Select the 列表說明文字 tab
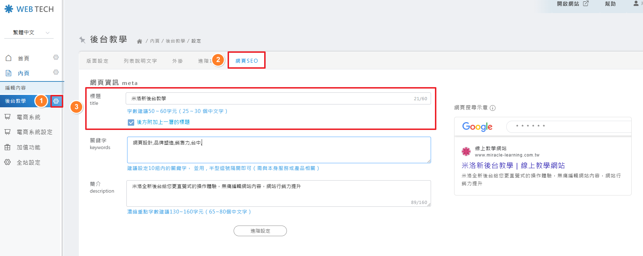The width and height of the screenshot is (643, 256). [140, 61]
